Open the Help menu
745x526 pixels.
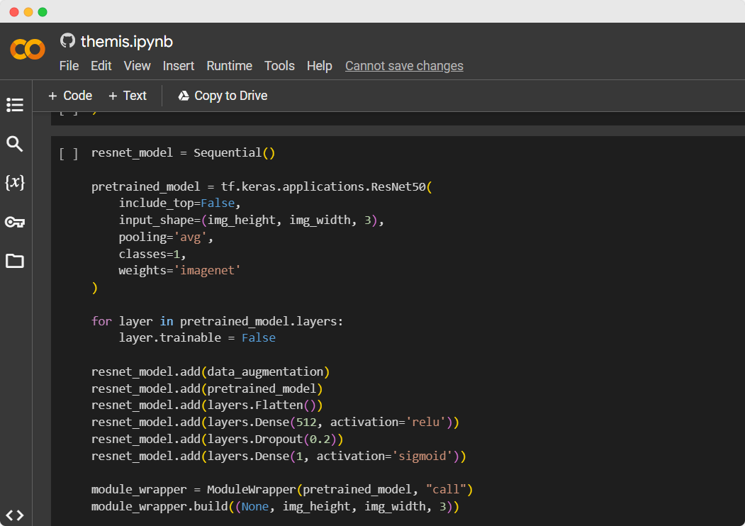[x=319, y=66]
